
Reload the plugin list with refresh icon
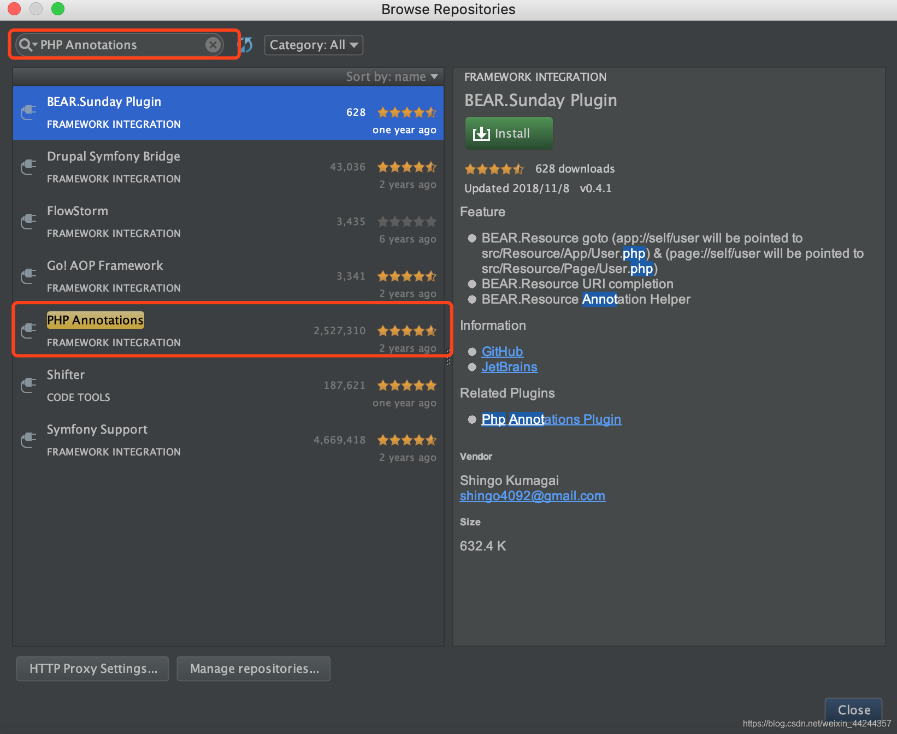(247, 45)
